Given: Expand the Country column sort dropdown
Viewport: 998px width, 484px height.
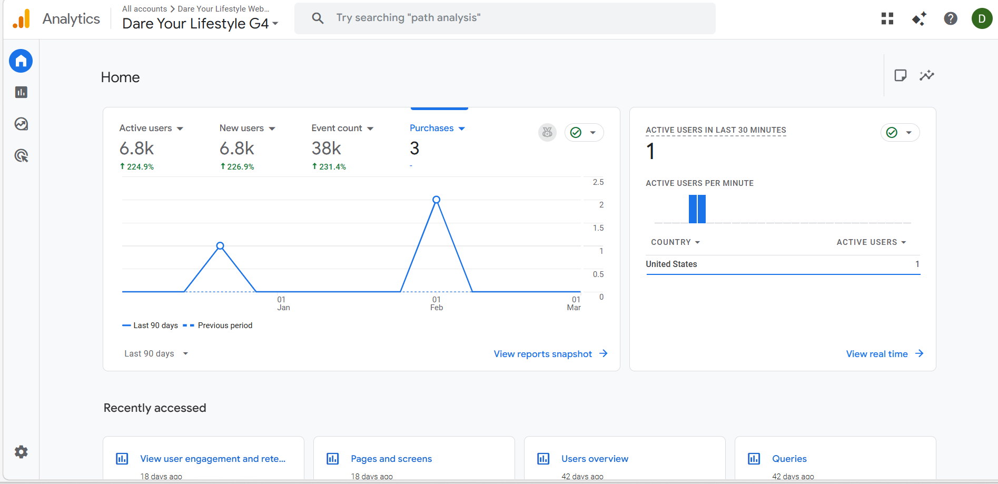Looking at the screenshot, I should tap(675, 242).
